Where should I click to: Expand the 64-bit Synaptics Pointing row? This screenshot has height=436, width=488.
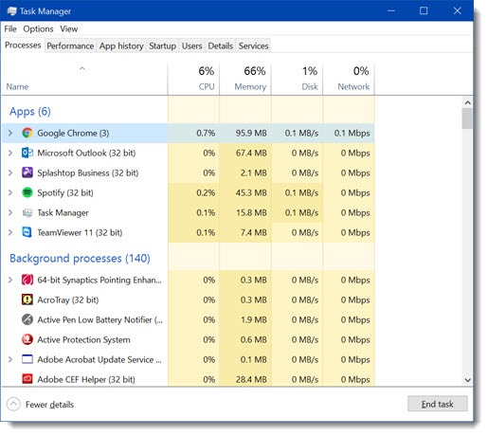coord(10,280)
